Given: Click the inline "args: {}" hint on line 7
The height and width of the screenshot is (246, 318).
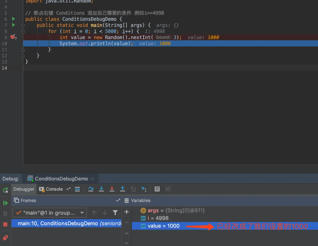Looking at the screenshot, I should click(x=167, y=25).
